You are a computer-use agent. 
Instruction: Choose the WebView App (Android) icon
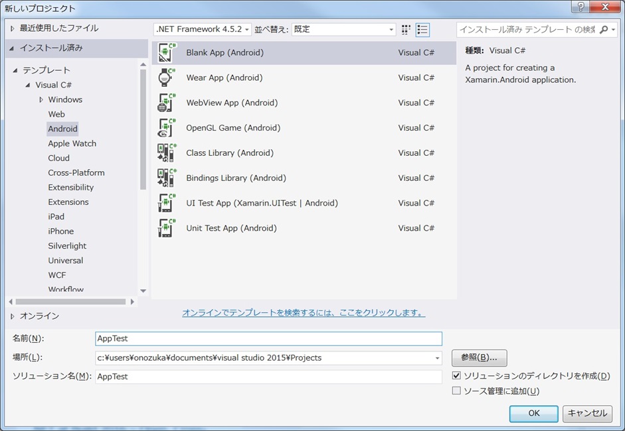[x=167, y=103]
